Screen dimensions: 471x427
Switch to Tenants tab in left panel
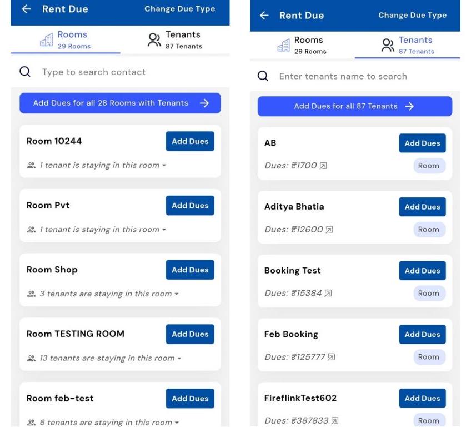tap(174, 39)
